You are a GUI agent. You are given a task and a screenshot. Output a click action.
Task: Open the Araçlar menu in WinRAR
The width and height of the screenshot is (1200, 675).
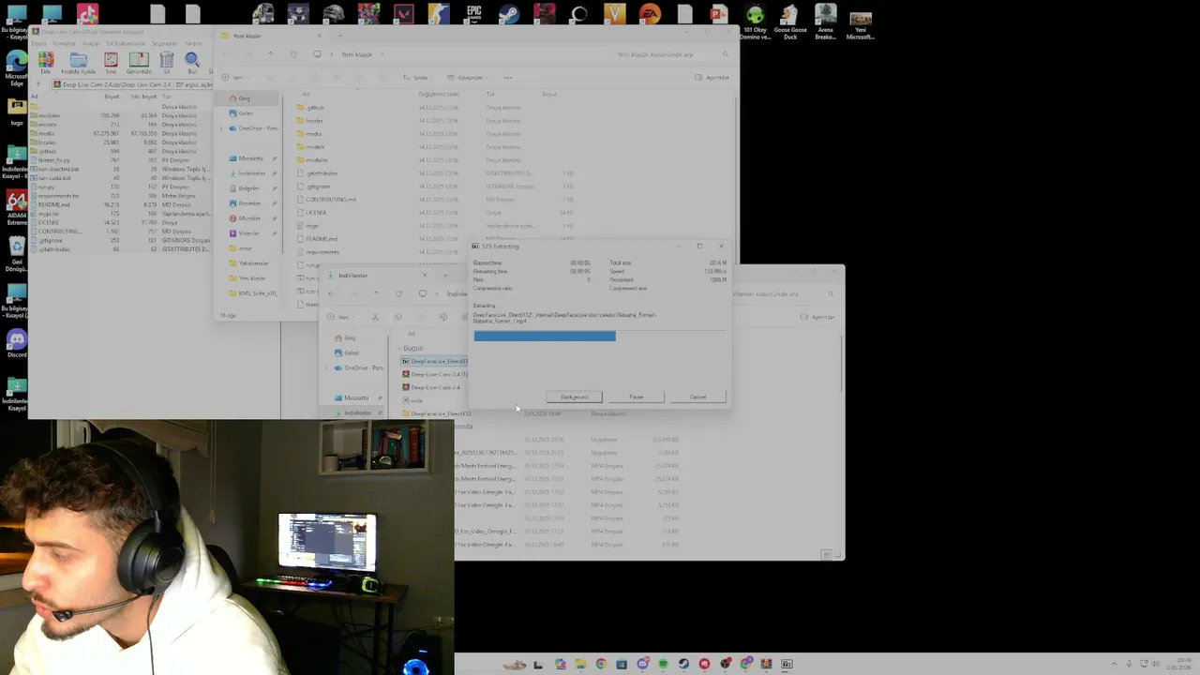91,43
